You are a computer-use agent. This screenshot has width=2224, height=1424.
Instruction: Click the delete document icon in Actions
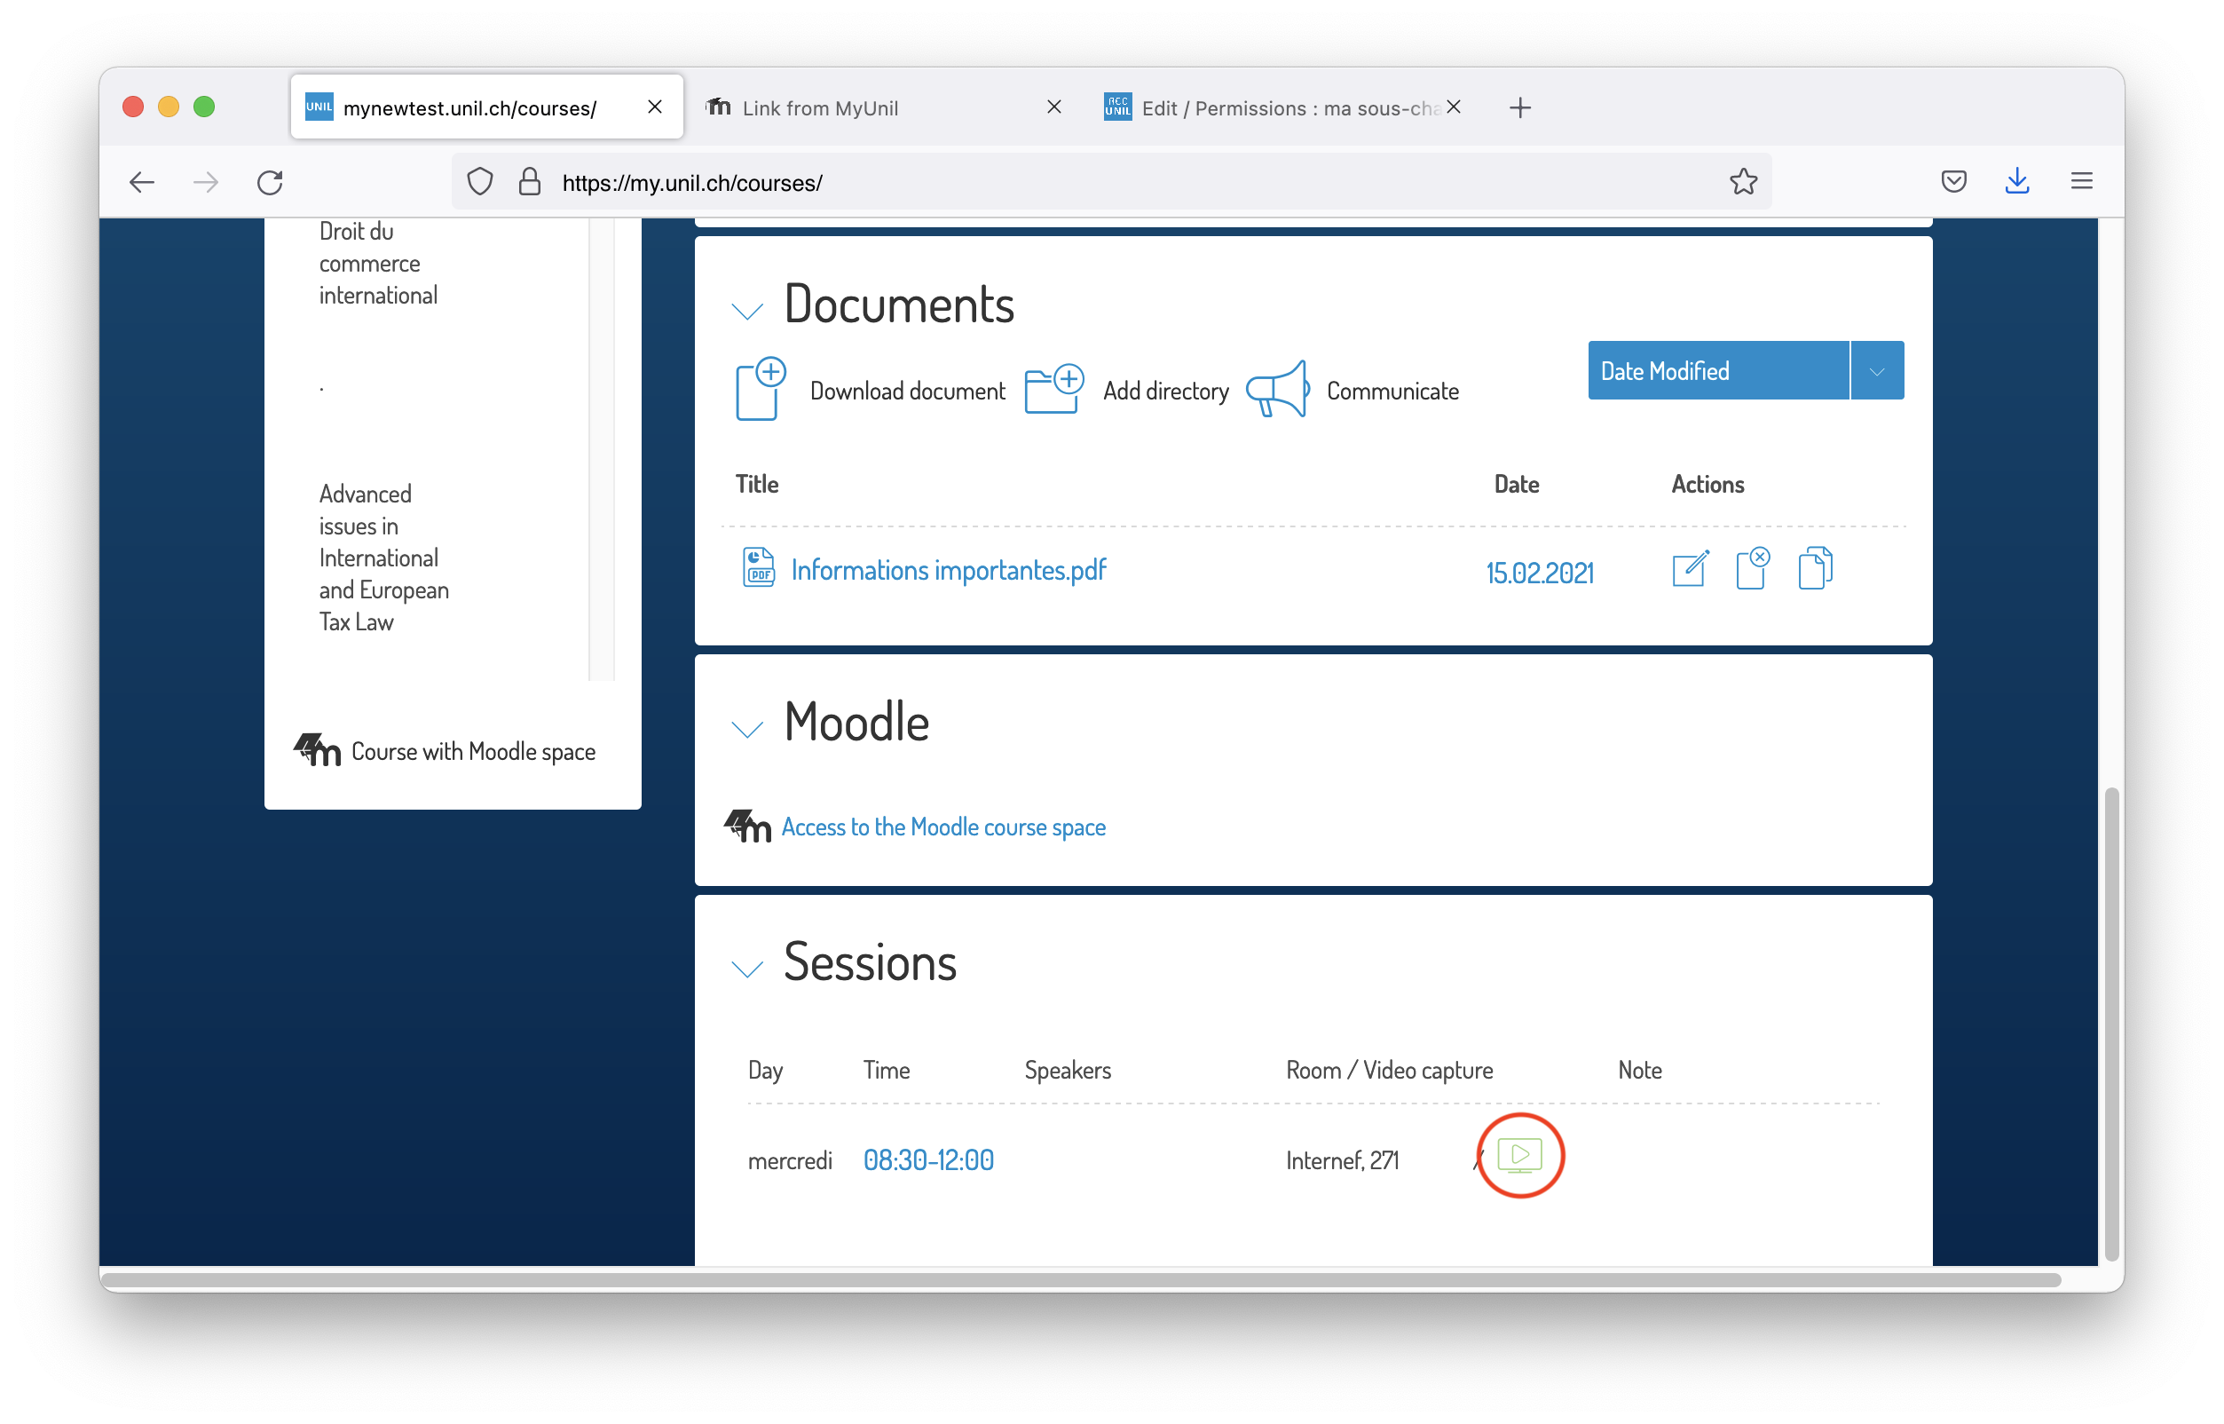coord(1753,569)
